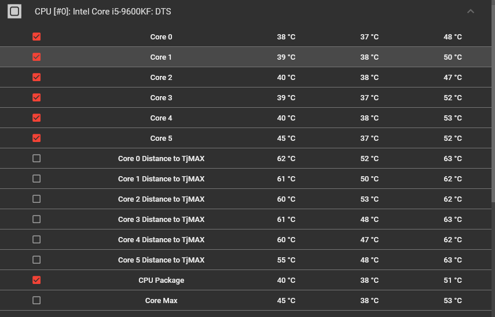Uncheck the Core 1 checkbox

tap(36, 57)
